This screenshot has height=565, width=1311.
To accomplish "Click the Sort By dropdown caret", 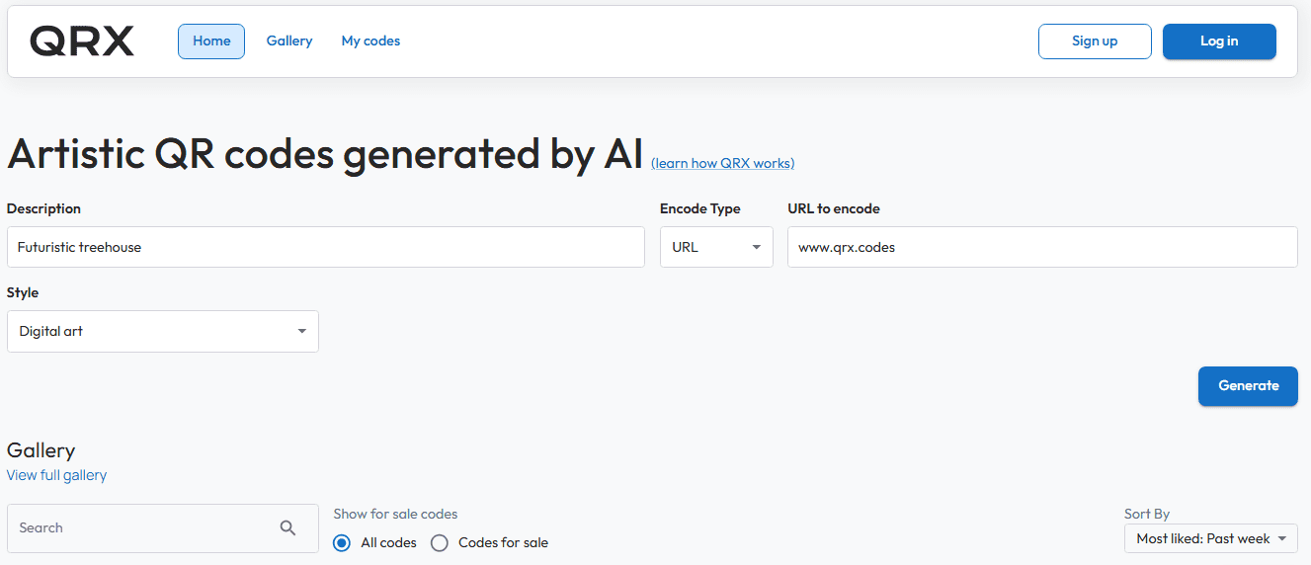I will coord(1282,538).
